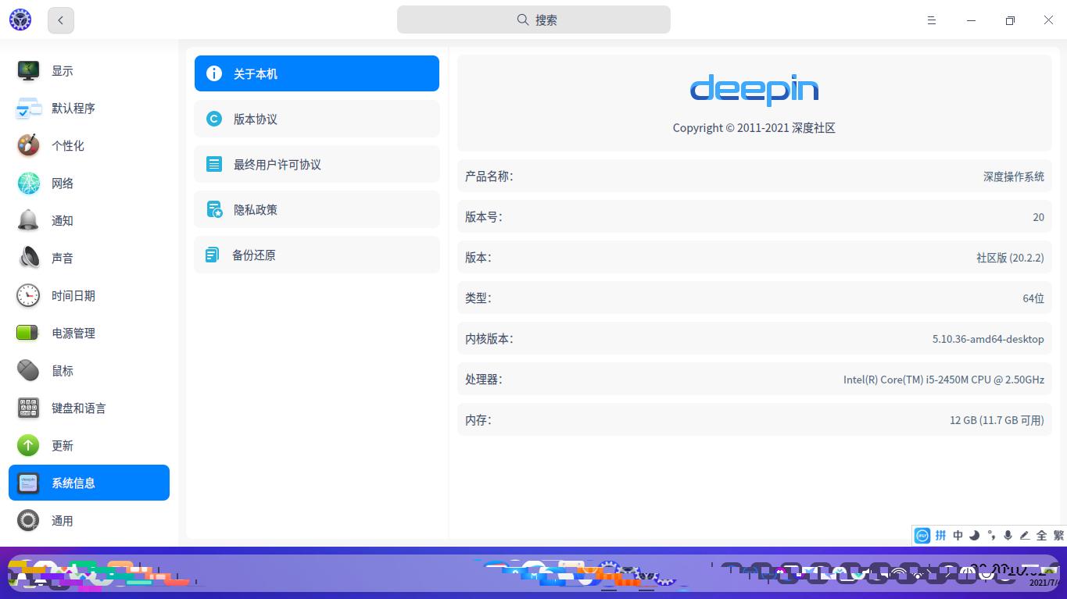This screenshot has height=599, width=1067.
Task: Start voice input with the microphone icon
Action: coord(1008,535)
